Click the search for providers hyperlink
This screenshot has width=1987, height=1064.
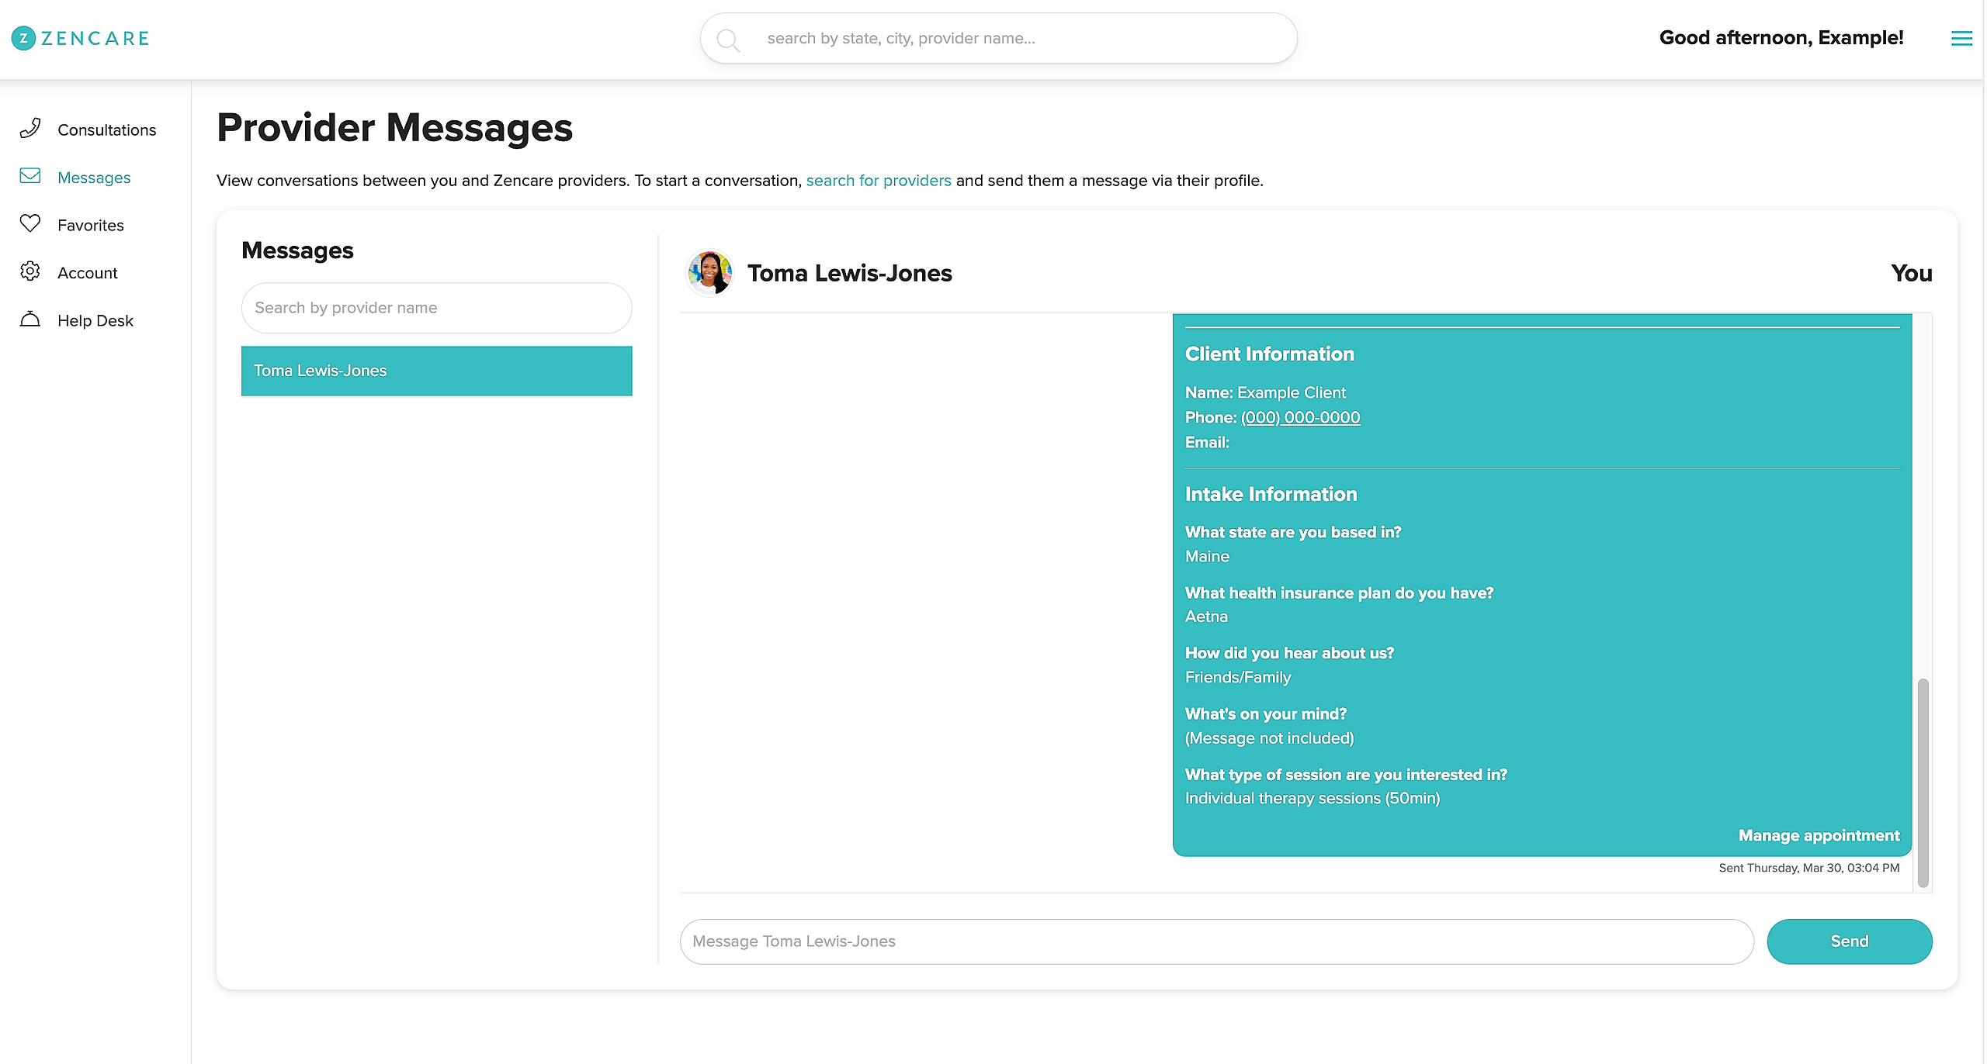pos(878,180)
